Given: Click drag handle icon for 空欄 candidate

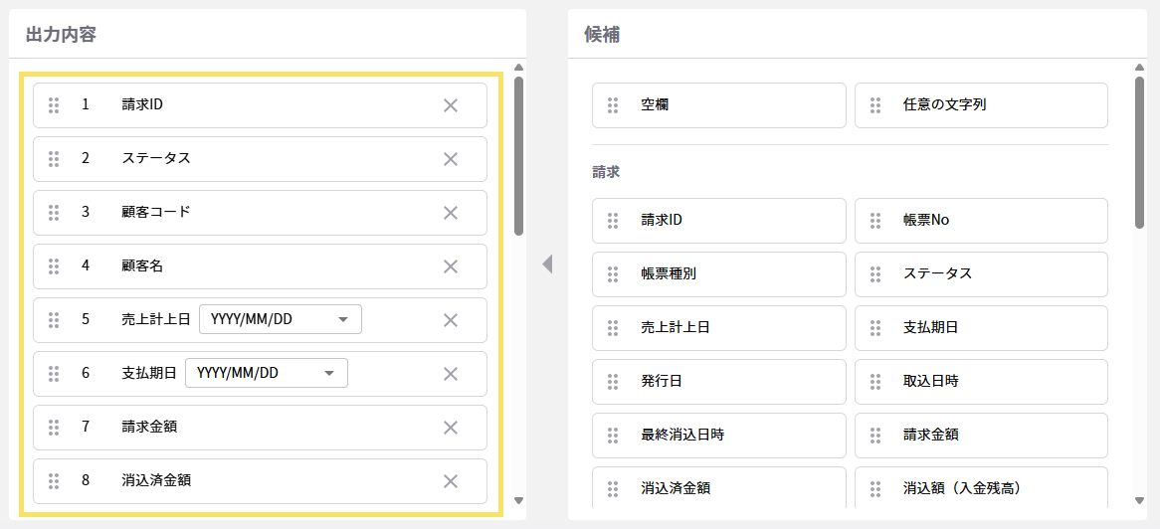Looking at the screenshot, I should coord(613,105).
